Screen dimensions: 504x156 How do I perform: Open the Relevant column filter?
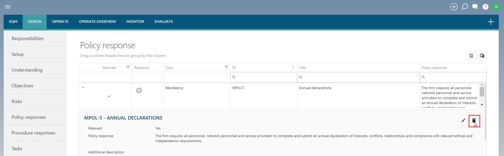[128, 67]
